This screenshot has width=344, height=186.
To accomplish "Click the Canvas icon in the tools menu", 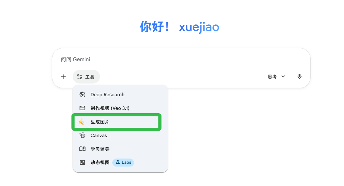I will click(x=82, y=136).
